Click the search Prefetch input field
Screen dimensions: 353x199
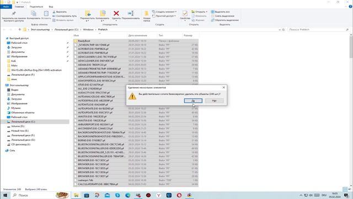click(x=319, y=29)
